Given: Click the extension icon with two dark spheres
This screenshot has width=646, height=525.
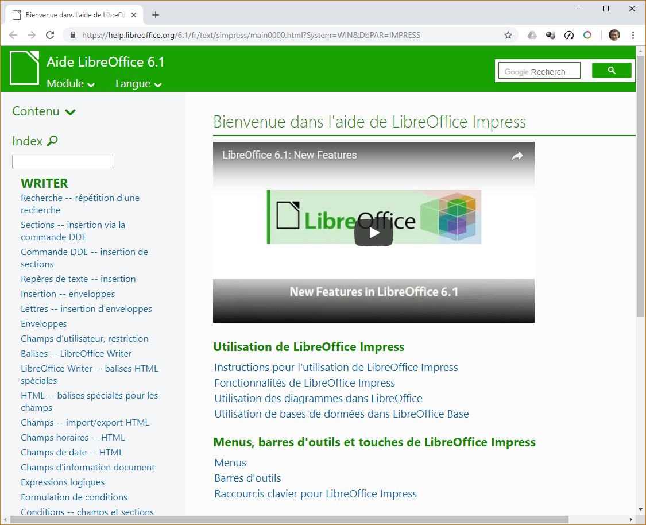Looking at the screenshot, I should tap(551, 35).
